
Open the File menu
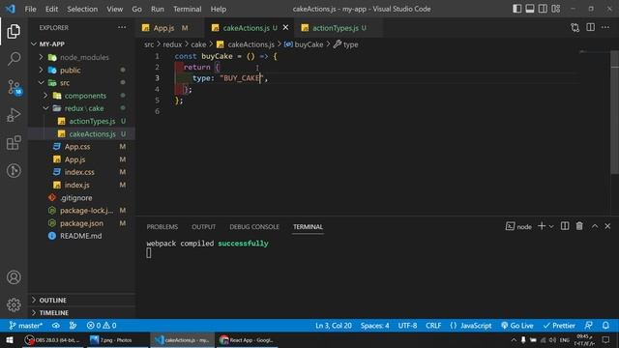click(x=30, y=9)
